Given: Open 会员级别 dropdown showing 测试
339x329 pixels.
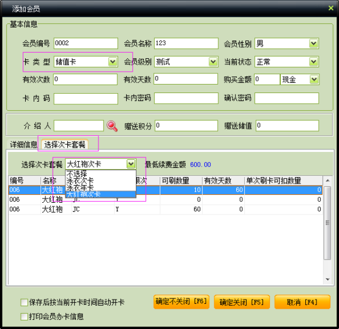Looking at the screenshot, I should 213,62.
